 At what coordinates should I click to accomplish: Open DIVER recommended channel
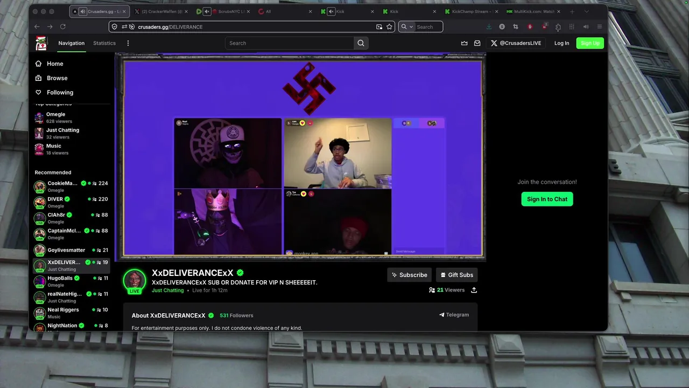tap(71, 202)
